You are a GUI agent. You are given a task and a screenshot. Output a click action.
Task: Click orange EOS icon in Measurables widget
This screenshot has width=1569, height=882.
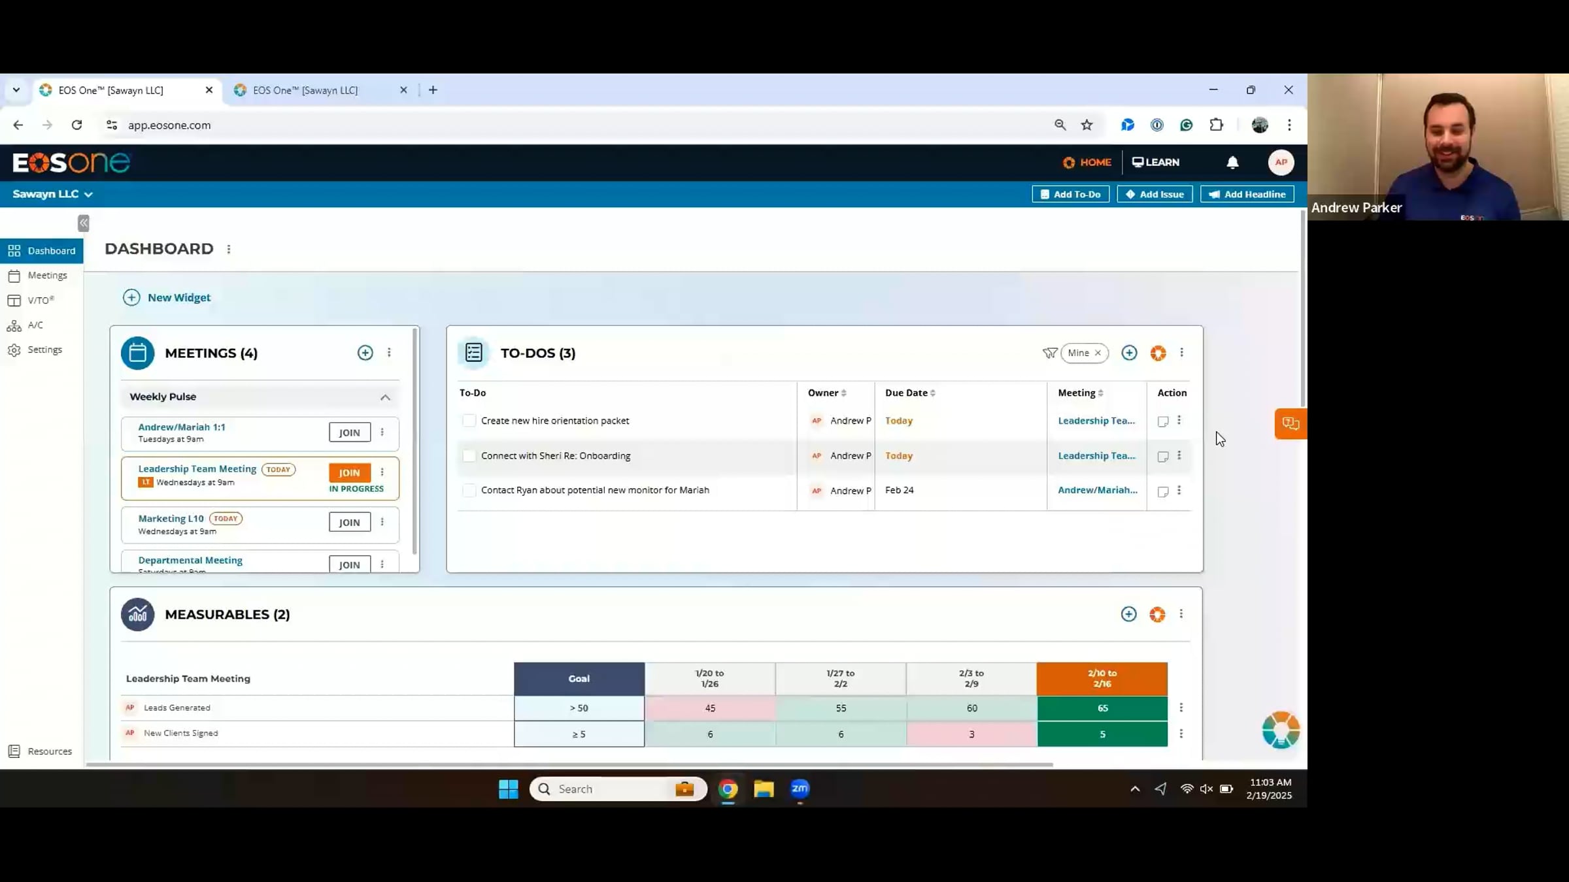click(1157, 615)
